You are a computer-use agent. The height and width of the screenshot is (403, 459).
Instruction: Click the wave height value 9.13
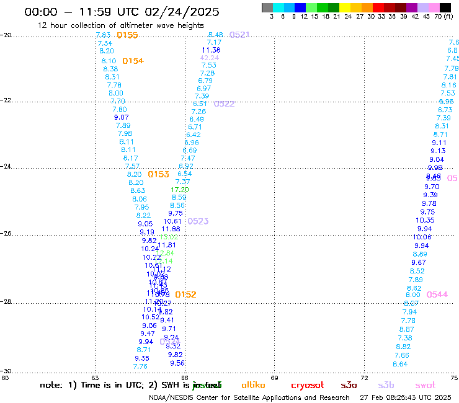(x=438, y=151)
